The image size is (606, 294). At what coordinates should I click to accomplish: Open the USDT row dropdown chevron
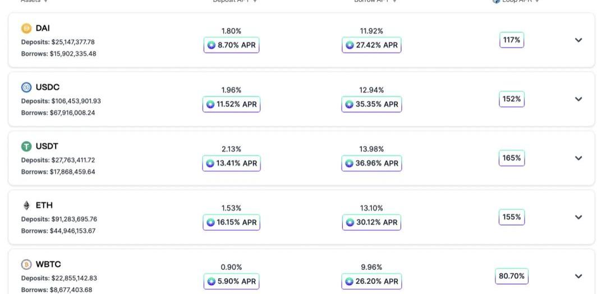pos(579,158)
